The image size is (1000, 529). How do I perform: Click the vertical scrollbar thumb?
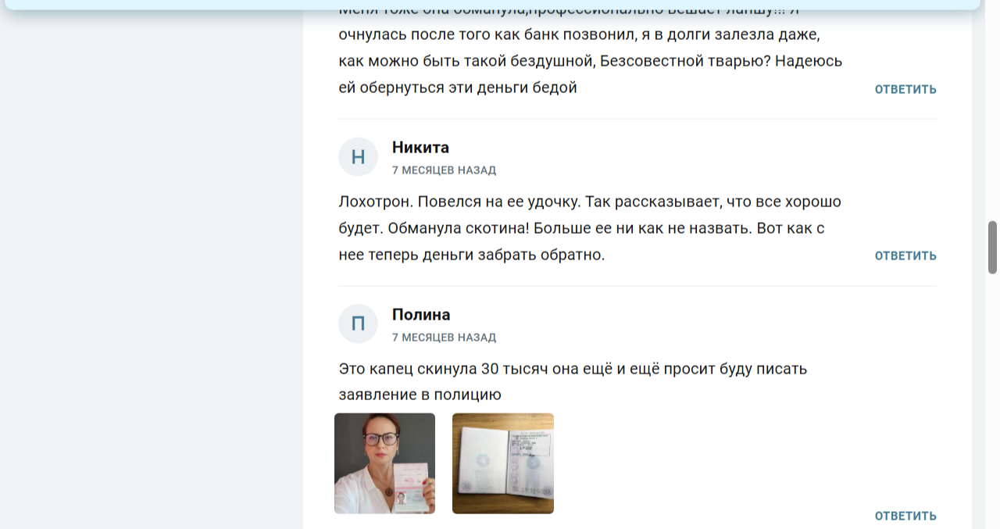992,247
